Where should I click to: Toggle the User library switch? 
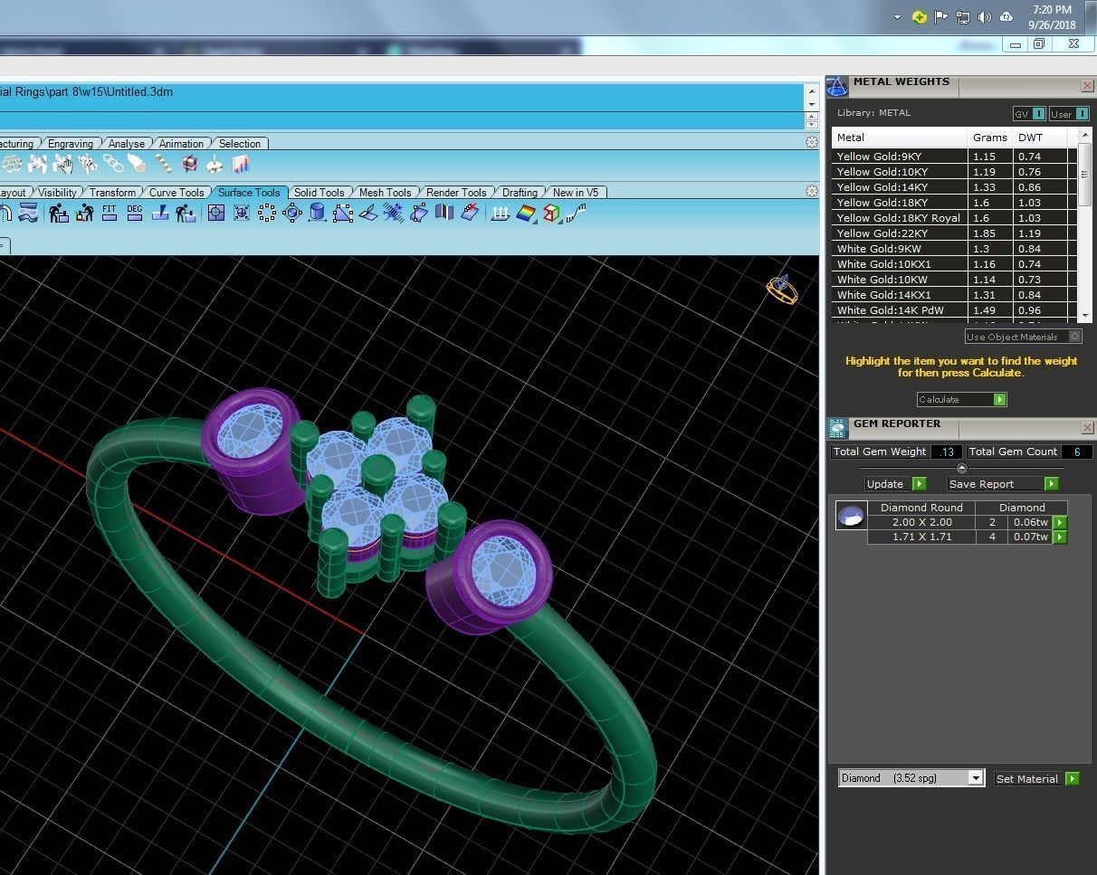tap(1069, 113)
